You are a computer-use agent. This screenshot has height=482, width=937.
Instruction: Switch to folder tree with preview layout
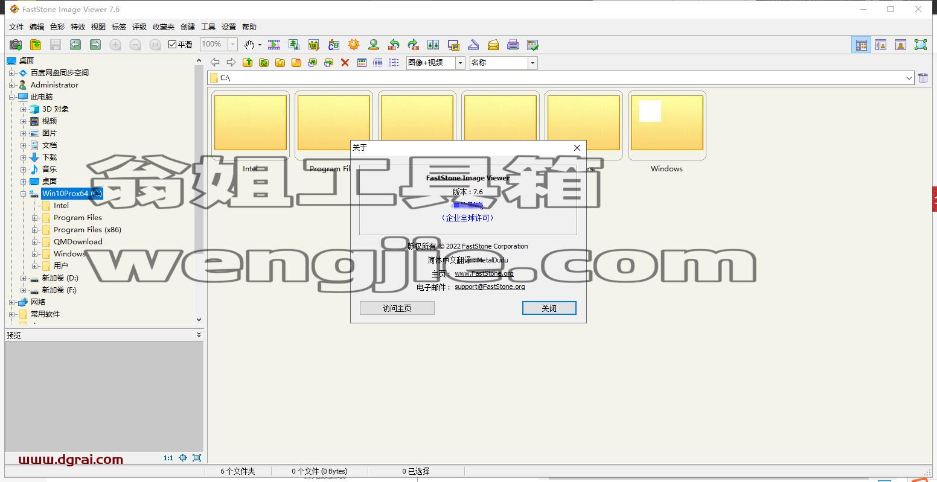[881, 45]
